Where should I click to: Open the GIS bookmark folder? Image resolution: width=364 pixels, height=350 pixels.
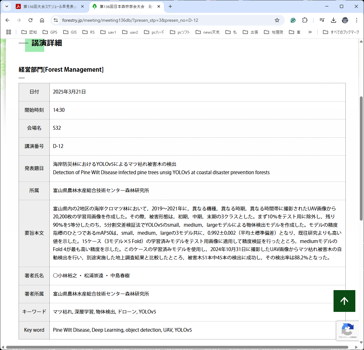[70, 32]
